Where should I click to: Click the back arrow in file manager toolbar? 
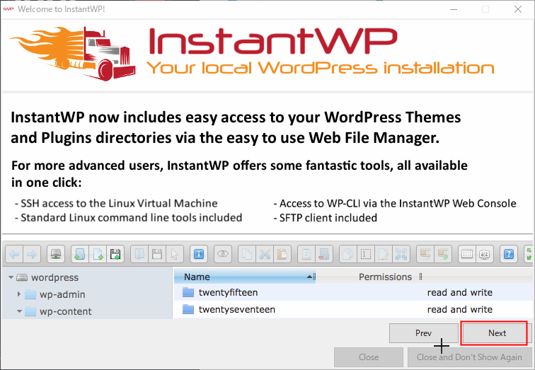pyautogui.click(x=14, y=254)
